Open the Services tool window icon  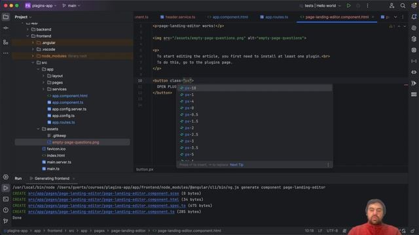coord(6,177)
